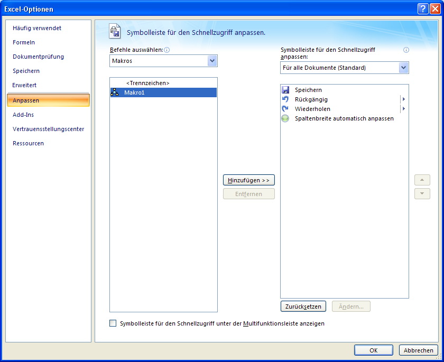Click the Wiederholen redo arrow icon
This screenshot has height=362, width=444.
pyautogui.click(x=285, y=109)
